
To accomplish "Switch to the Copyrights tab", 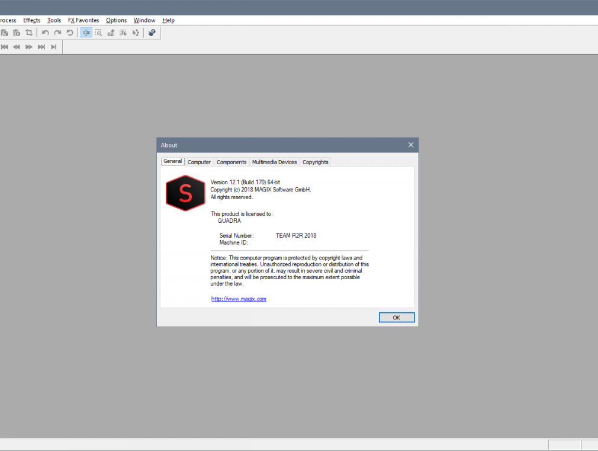I will pyautogui.click(x=316, y=162).
